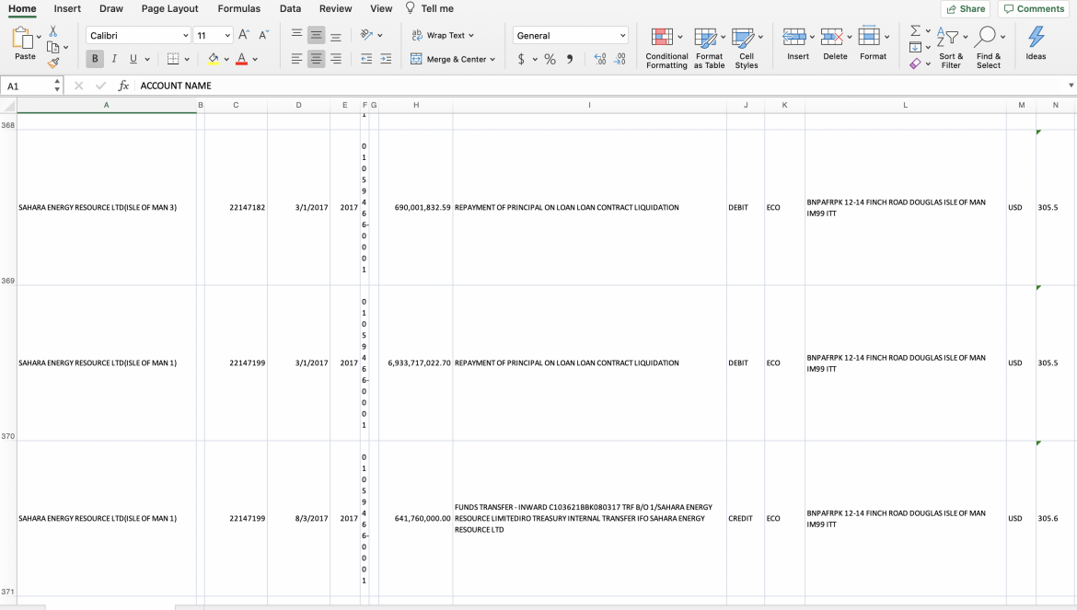The width and height of the screenshot is (1077, 610).
Task: Click the Percent Style icon
Action: (x=550, y=59)
